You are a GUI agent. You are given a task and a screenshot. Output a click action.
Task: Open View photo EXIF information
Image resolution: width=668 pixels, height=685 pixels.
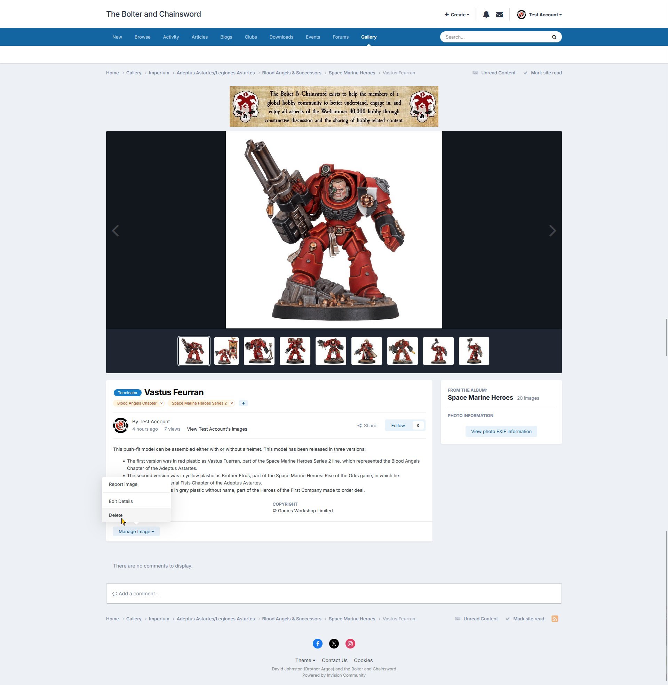(x=501, y=431)
